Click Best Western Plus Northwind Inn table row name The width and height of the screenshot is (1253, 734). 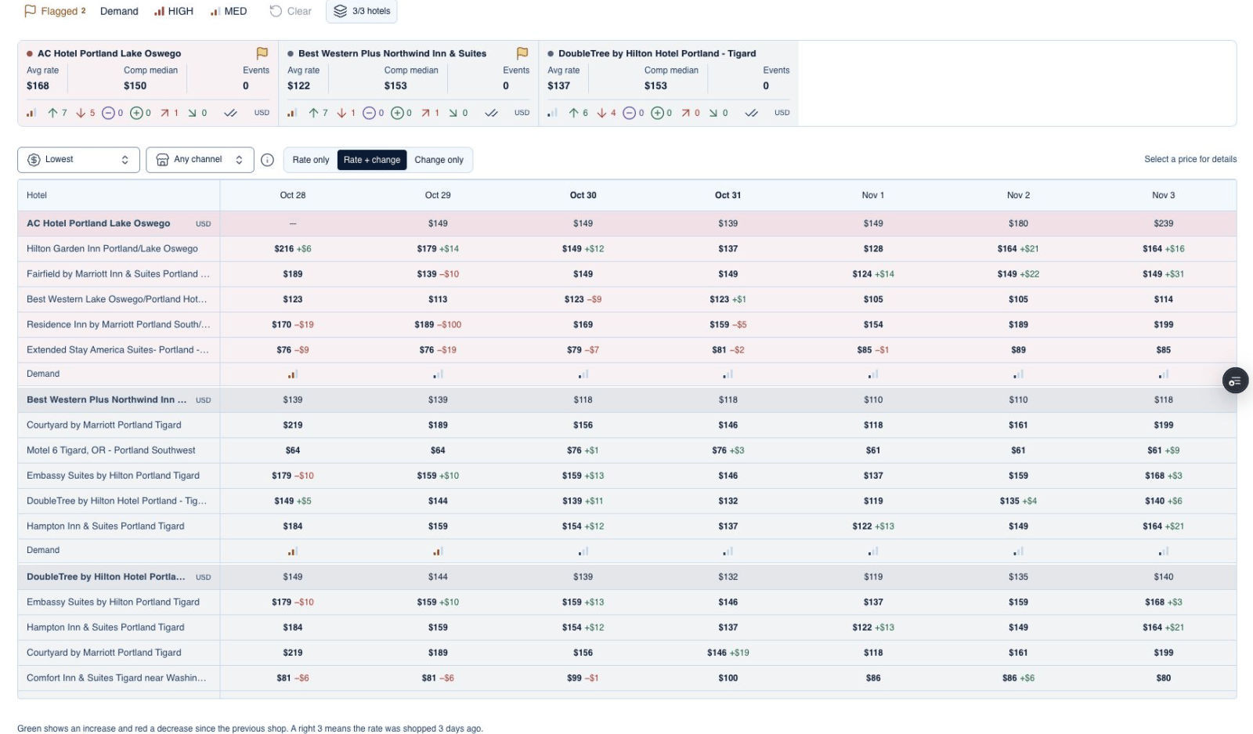pos(107,400)
